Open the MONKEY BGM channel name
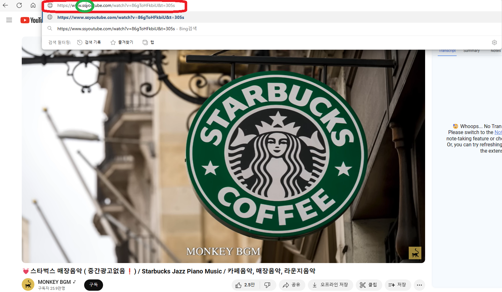The height and width of the screenshot is (292, 502). pos(54,282)
